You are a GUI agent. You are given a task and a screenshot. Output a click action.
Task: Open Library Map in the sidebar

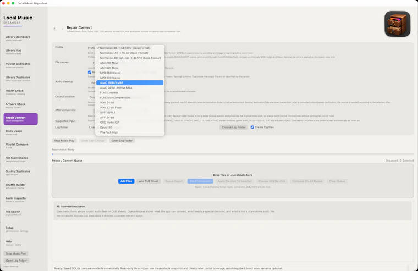[20, 52]
